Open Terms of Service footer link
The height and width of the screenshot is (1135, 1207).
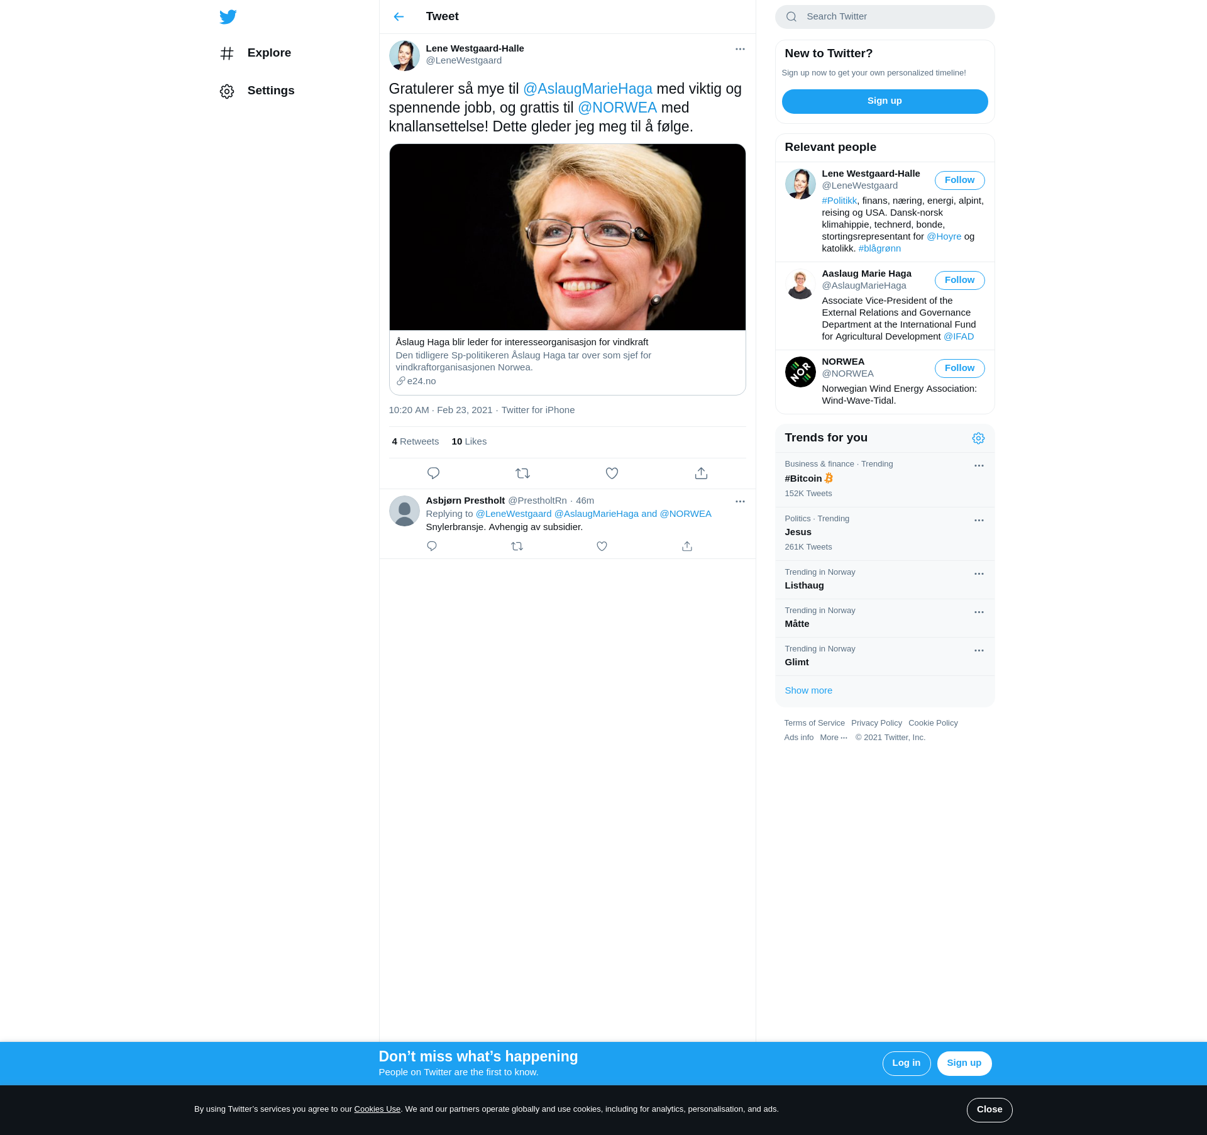(814, 723)
